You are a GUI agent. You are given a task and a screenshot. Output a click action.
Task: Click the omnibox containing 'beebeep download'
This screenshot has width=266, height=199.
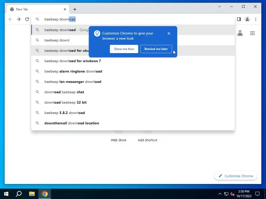pyautogui.click(x=133, y=19)
